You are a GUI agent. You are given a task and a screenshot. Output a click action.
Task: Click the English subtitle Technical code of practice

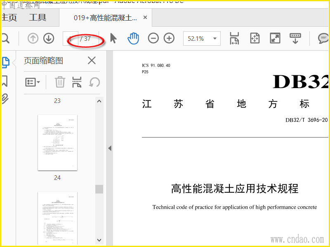coord(235,207)
